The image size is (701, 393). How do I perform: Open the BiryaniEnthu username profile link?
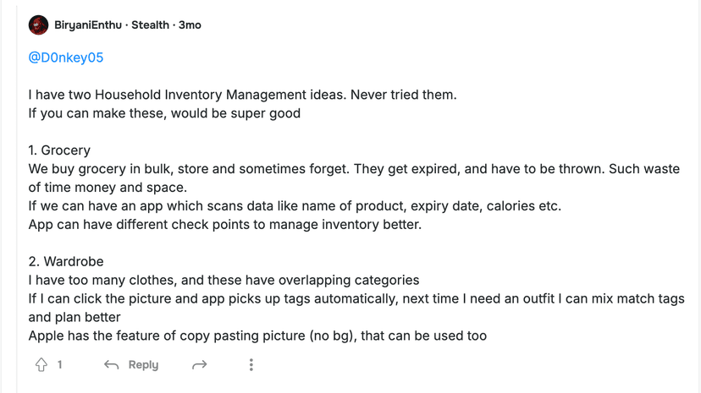tap(88, 25)
